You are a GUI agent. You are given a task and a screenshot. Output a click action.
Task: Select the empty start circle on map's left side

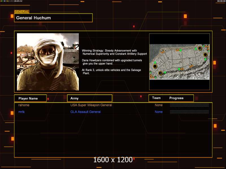[x=155, y=66]
